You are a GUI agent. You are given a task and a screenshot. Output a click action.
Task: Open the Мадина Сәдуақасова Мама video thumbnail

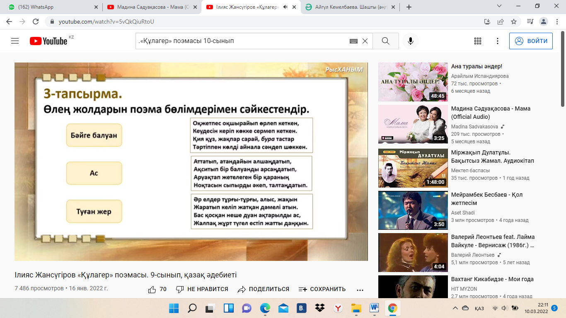pos(413,124)
